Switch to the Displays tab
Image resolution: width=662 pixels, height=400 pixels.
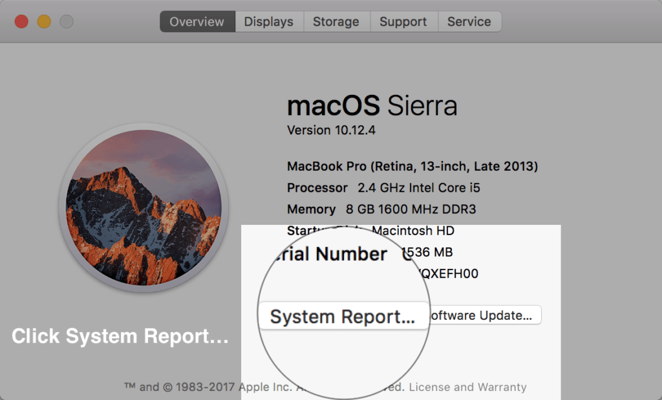(268, 21)
